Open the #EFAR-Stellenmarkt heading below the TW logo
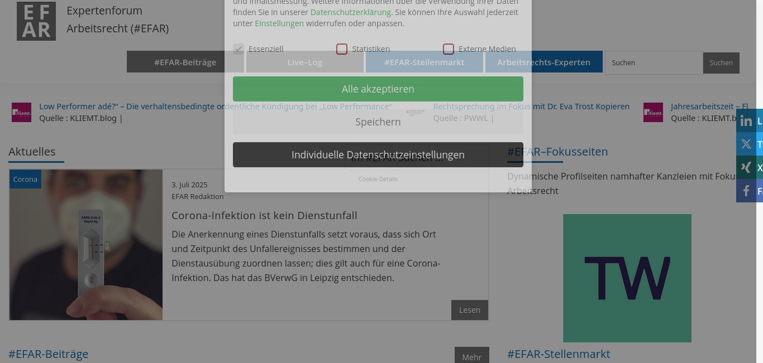This screenshot has height=363, width=763. pyautogui.click(x=559, y=354)
